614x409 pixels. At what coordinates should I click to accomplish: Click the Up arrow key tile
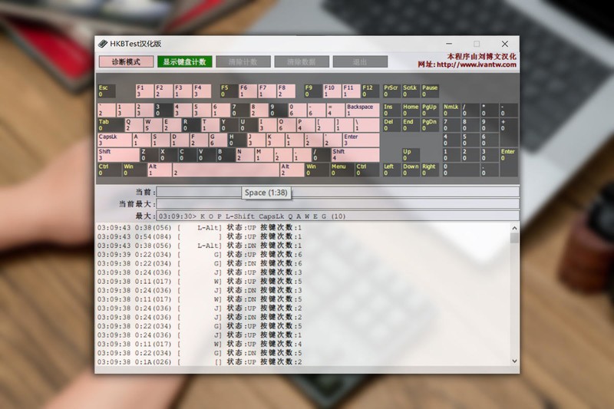(411, 154)
